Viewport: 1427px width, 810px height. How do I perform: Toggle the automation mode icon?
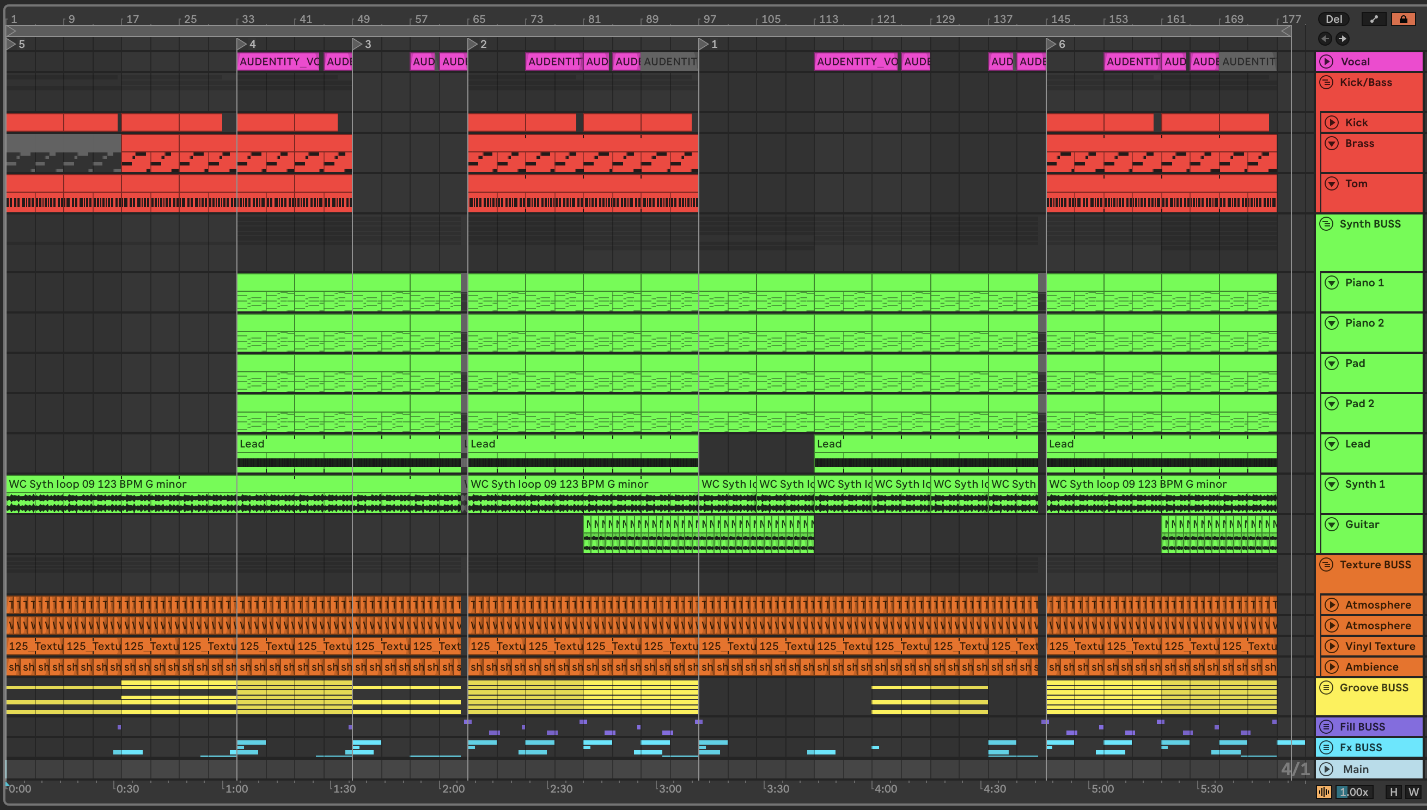[1374, 19]
